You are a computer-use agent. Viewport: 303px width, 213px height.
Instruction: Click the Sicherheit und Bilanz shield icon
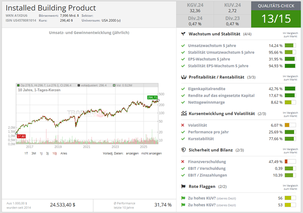click(185, 150)
